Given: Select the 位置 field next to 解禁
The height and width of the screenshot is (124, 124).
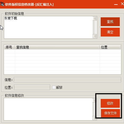Looking at the screenshot, I should coord(32,87).
